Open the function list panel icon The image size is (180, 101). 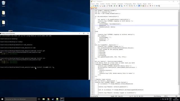click(145, 6)
